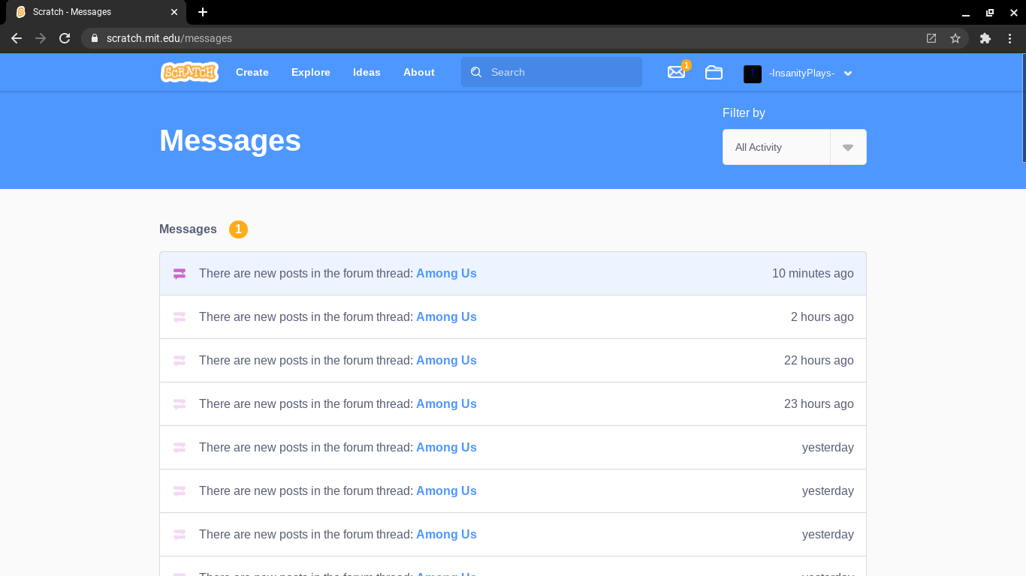The height and width of the screenshot is (576, 1026).
Task: Click the '10 minutes ago' timestamp
Action: click(813, 274)
